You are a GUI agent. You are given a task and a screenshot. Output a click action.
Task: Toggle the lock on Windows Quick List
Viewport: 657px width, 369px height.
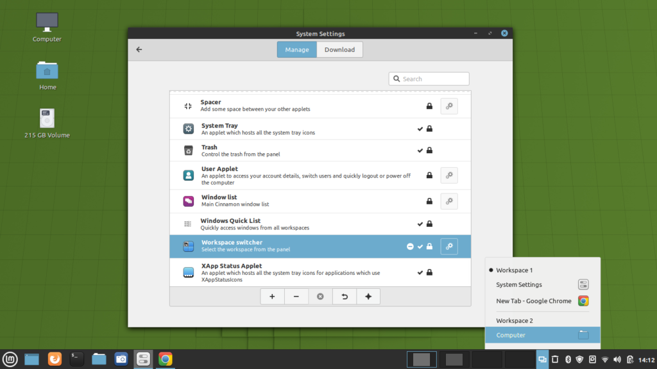pyautogui.click(x=429, y=224)
